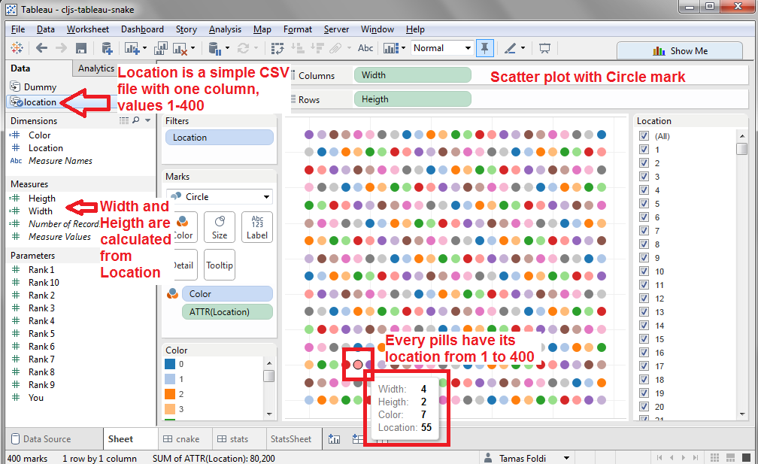Expand the clear sheet dropdown arrow
Screen dimensions: 758x464
coord(193,48)
